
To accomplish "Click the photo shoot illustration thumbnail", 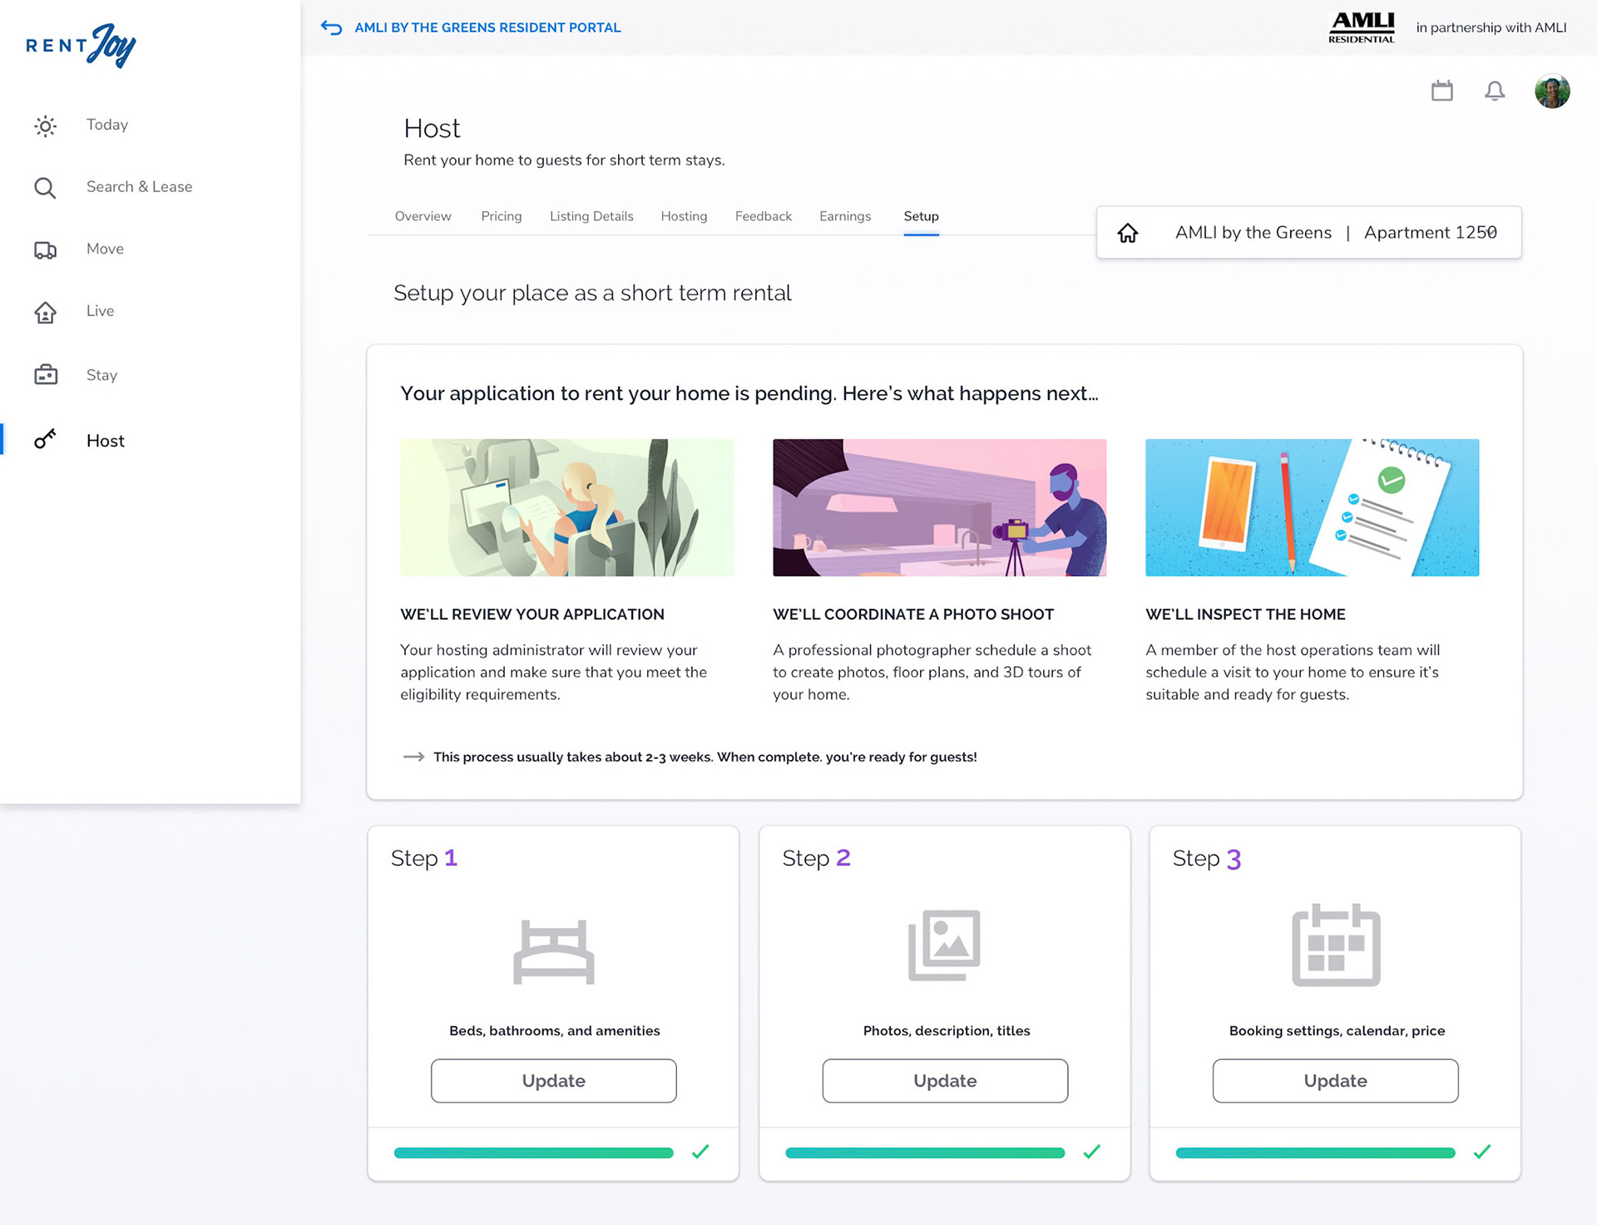I will click(x=939, y=507).
